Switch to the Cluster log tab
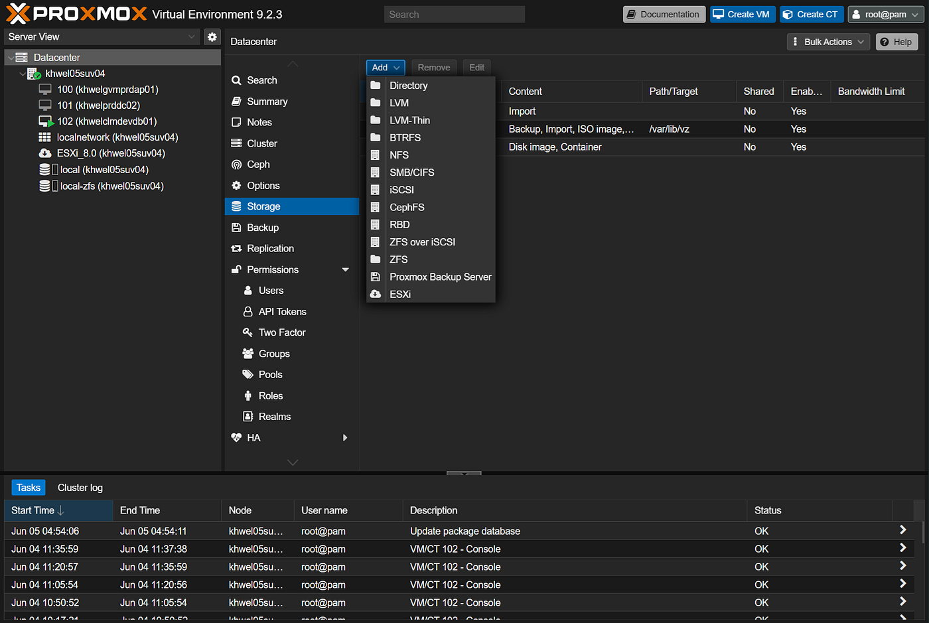This screenshot has height=623, width=929. pyautogui.click(x=80, y=488)
